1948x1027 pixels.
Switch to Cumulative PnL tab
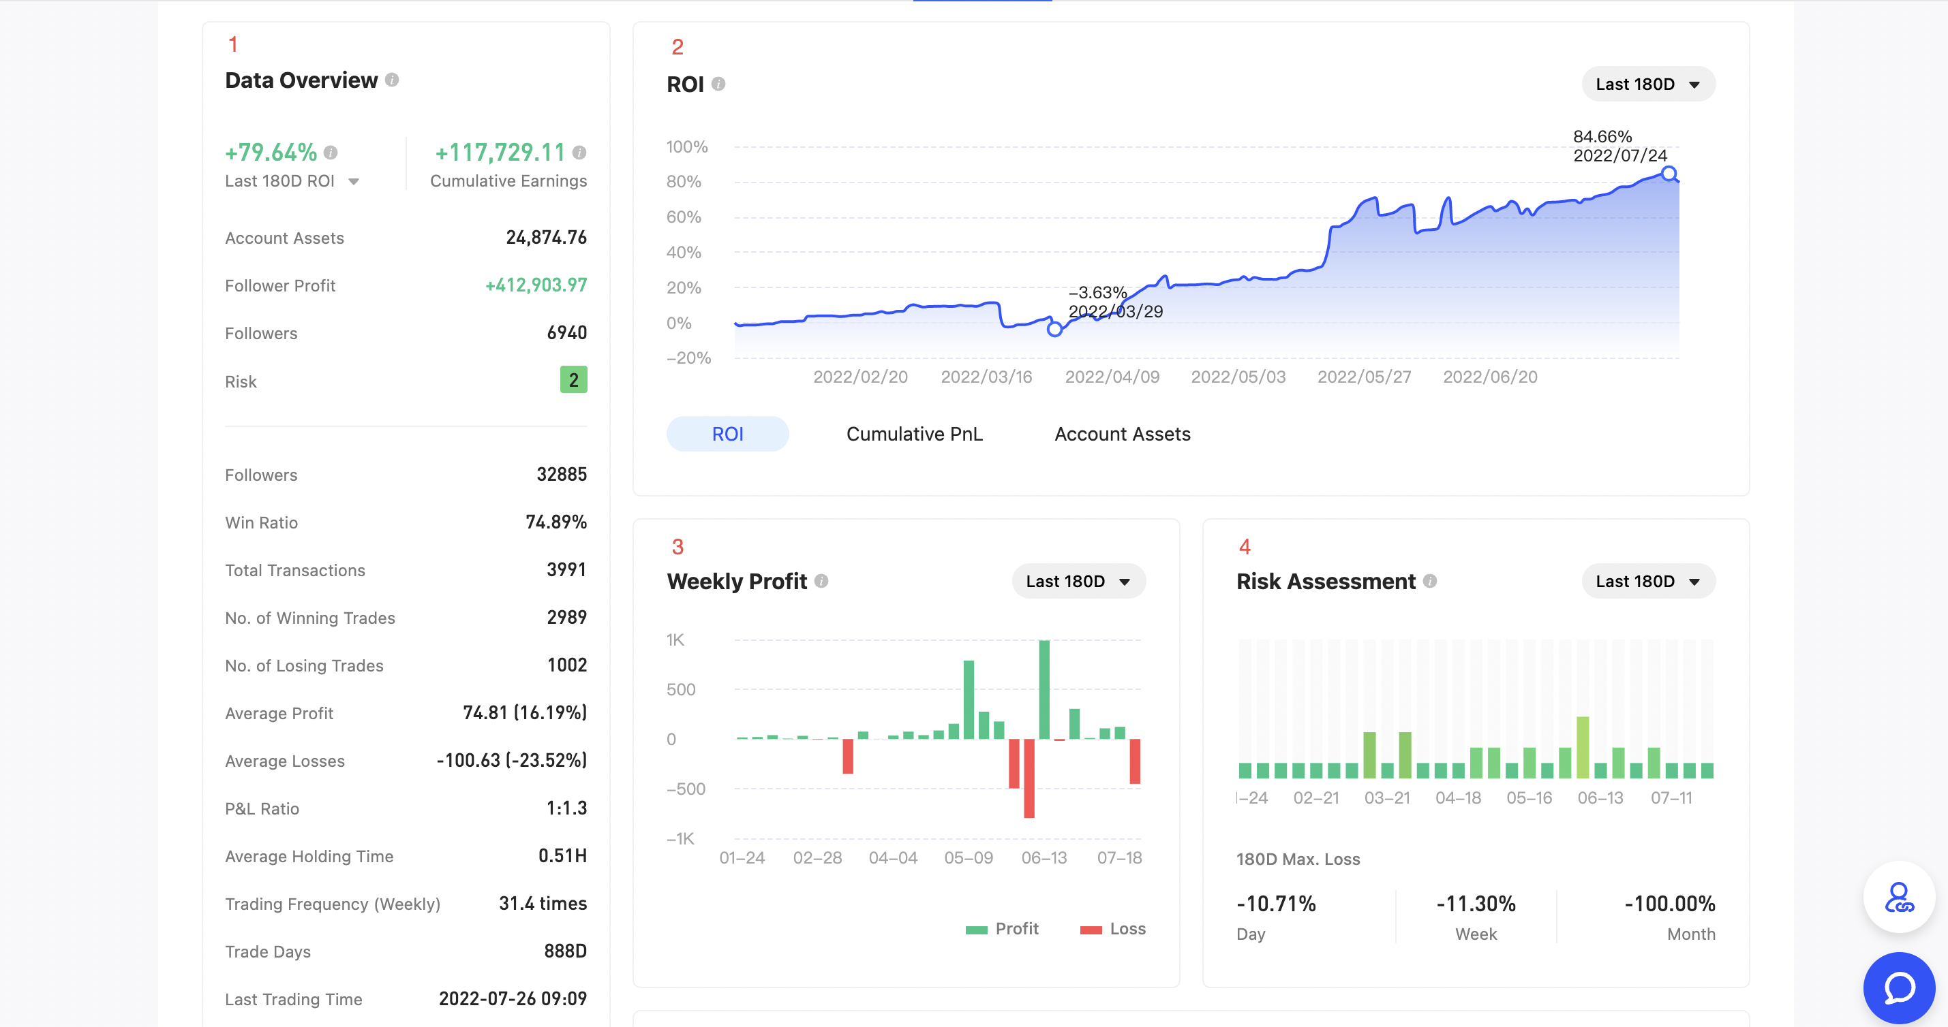pos(914,434)
